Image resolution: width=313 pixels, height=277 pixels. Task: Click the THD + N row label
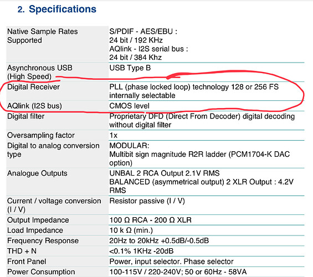pos(22,251)
